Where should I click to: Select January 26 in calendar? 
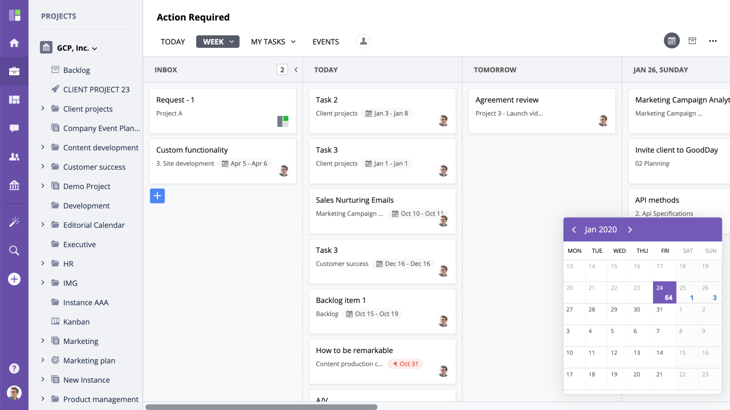pos(710,292)
